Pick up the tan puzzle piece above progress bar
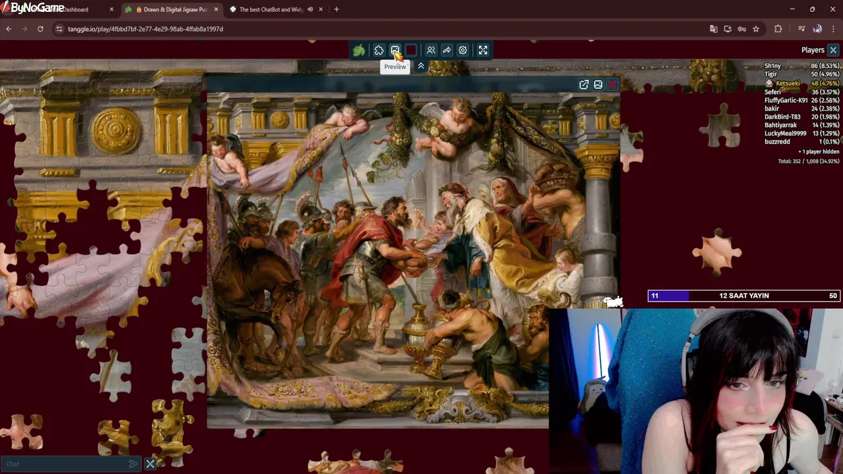 coord(717,251)
